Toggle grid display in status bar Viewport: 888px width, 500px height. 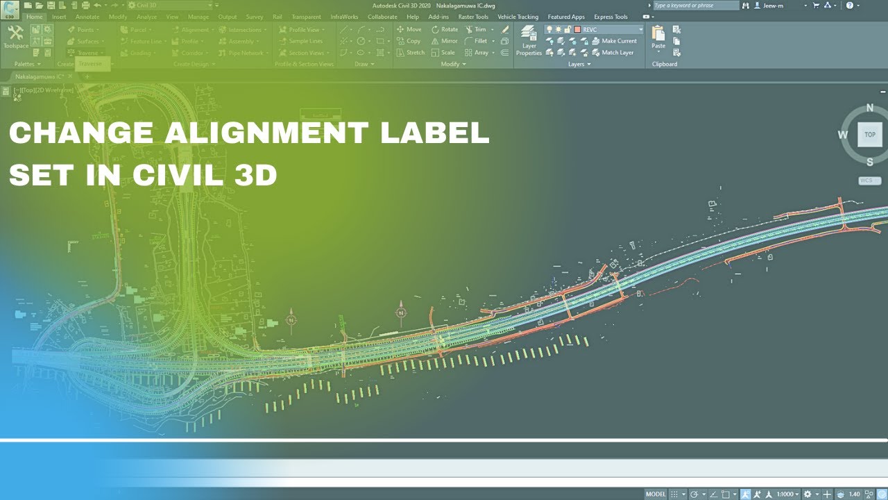coord(674,494)
